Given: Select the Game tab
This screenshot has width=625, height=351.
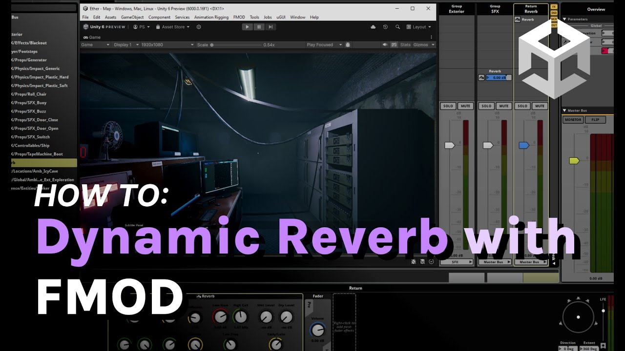Looking at the screenshot, I should click(92, 37).
